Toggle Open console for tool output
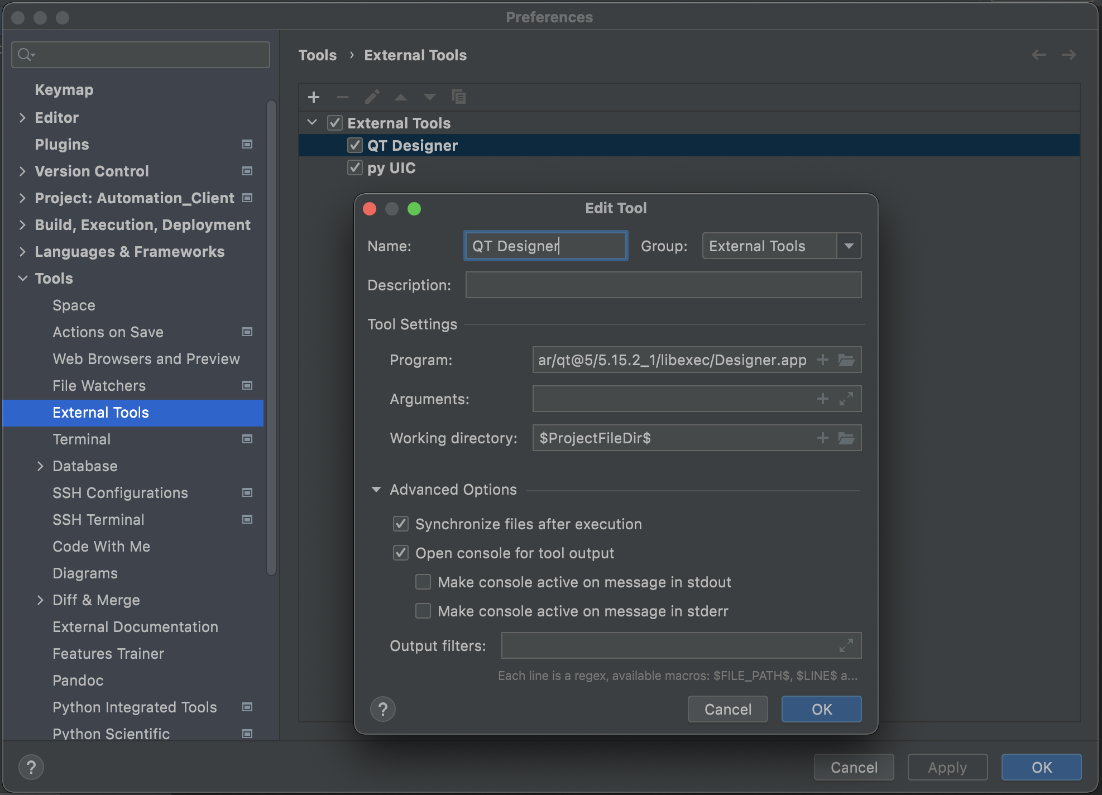Screen dimensions: 1102x795 pos(401,553)
